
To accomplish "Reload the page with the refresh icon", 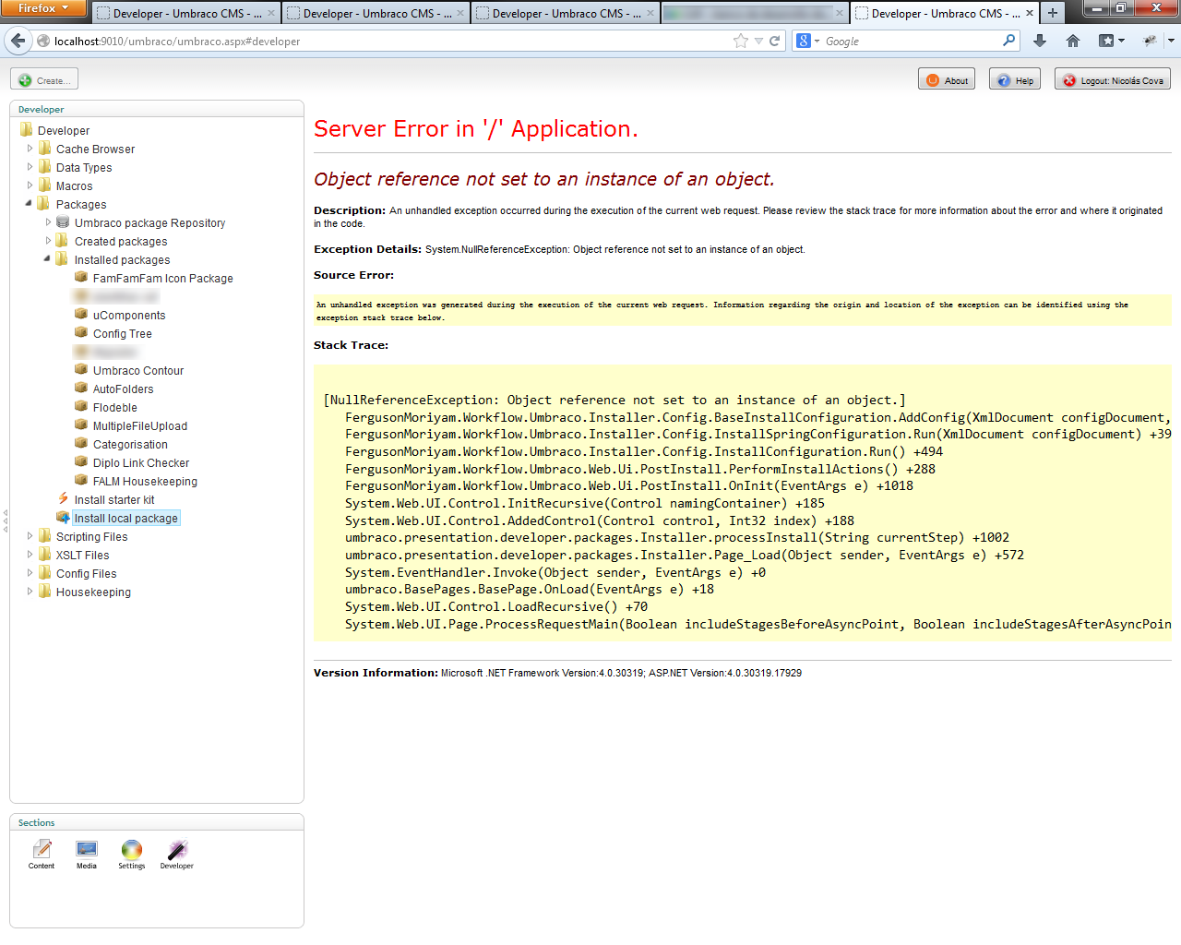I will pyautogui.click(x=775, y=41).
